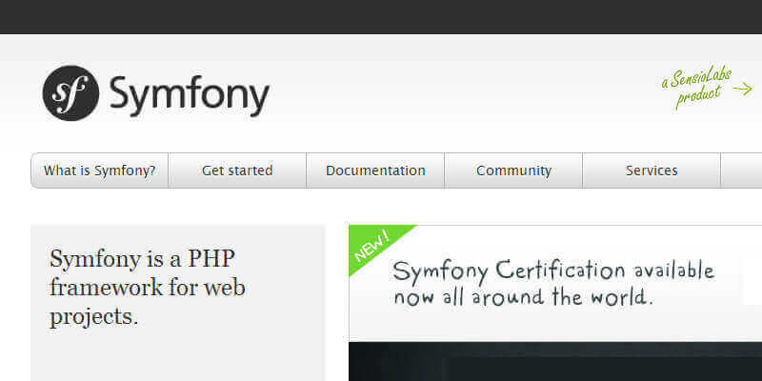Click the 'now all around the world.' text
Viewport: 762px width, 381px height.
523,296
